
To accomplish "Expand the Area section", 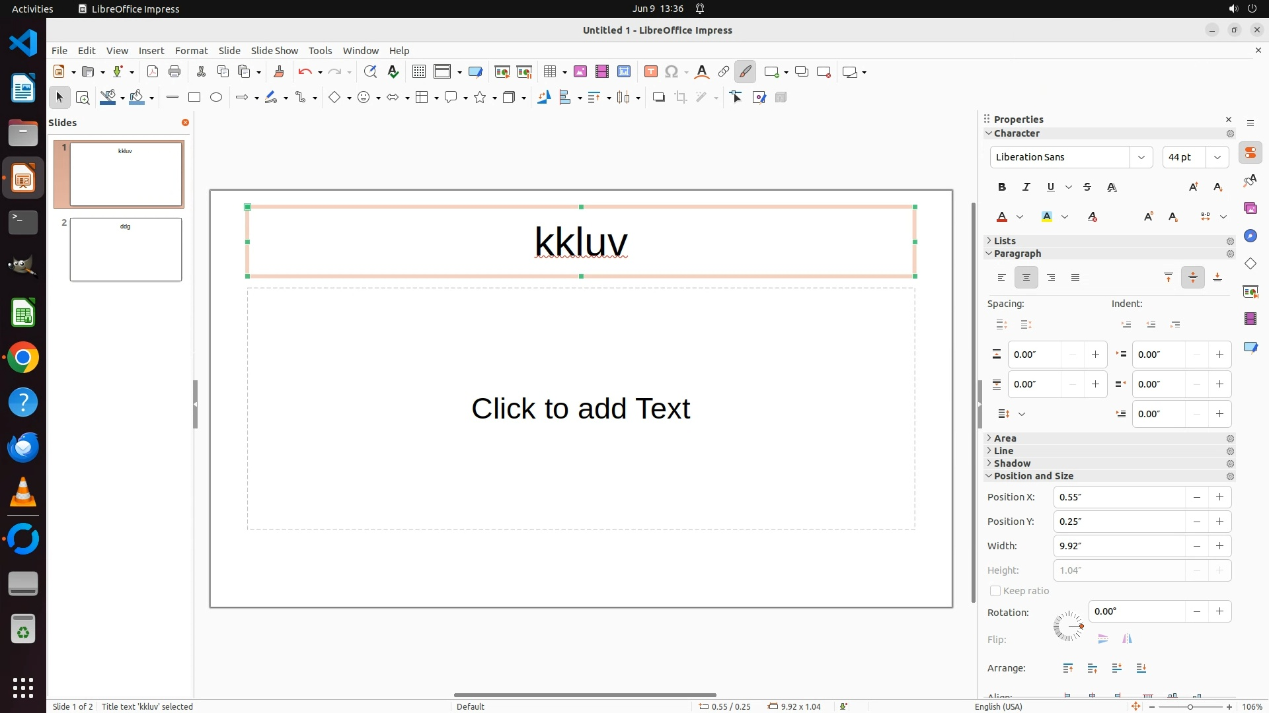I will point(1005,438).
